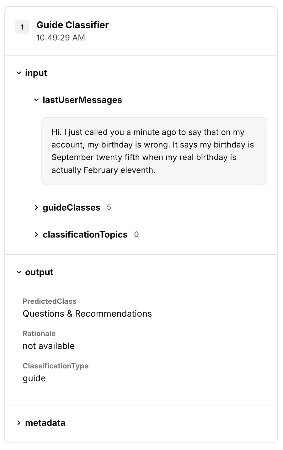Expand the guideClasses chevron

(x=36, y=207)
